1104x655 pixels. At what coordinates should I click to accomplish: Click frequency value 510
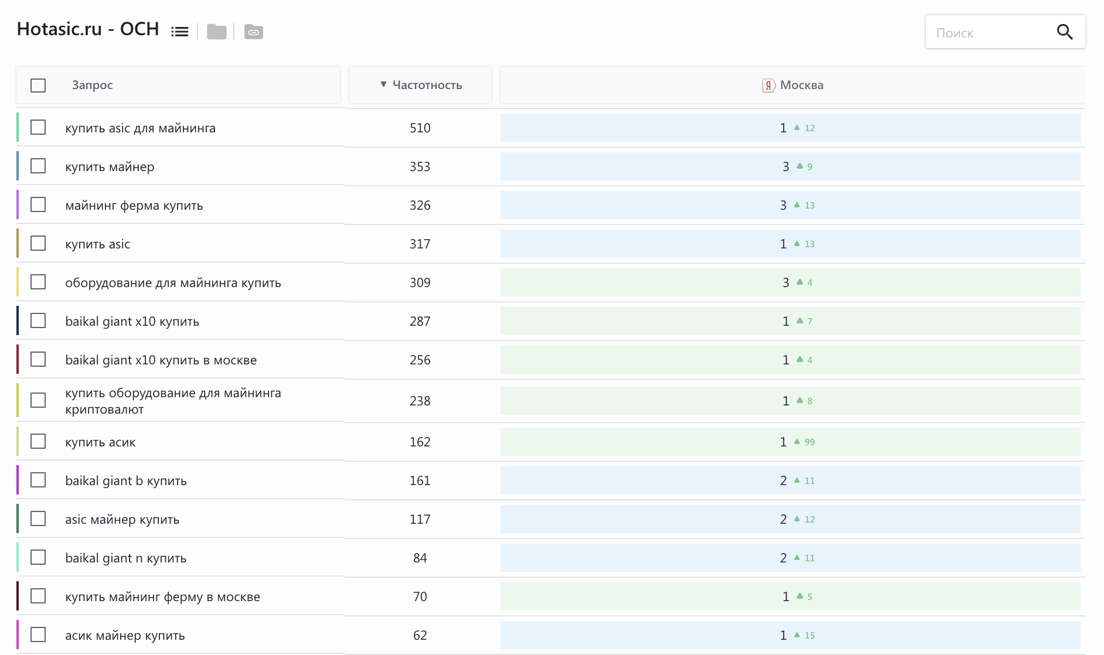[420, 128]
